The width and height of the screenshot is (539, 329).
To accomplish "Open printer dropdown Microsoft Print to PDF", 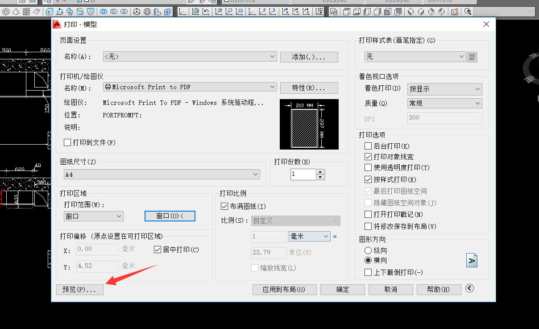I will [190, 87].
